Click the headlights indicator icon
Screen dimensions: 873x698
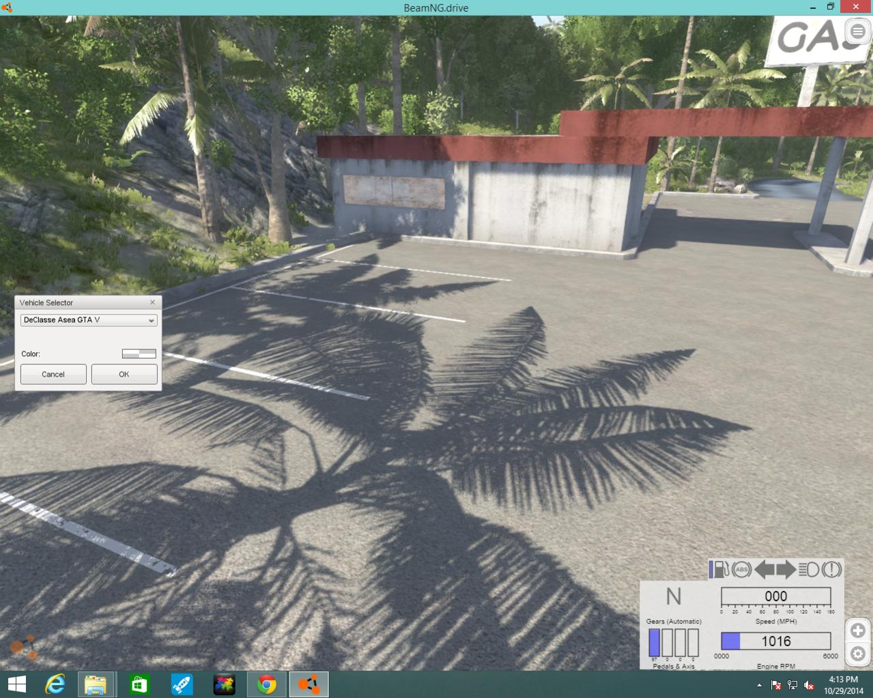(809, 569)
